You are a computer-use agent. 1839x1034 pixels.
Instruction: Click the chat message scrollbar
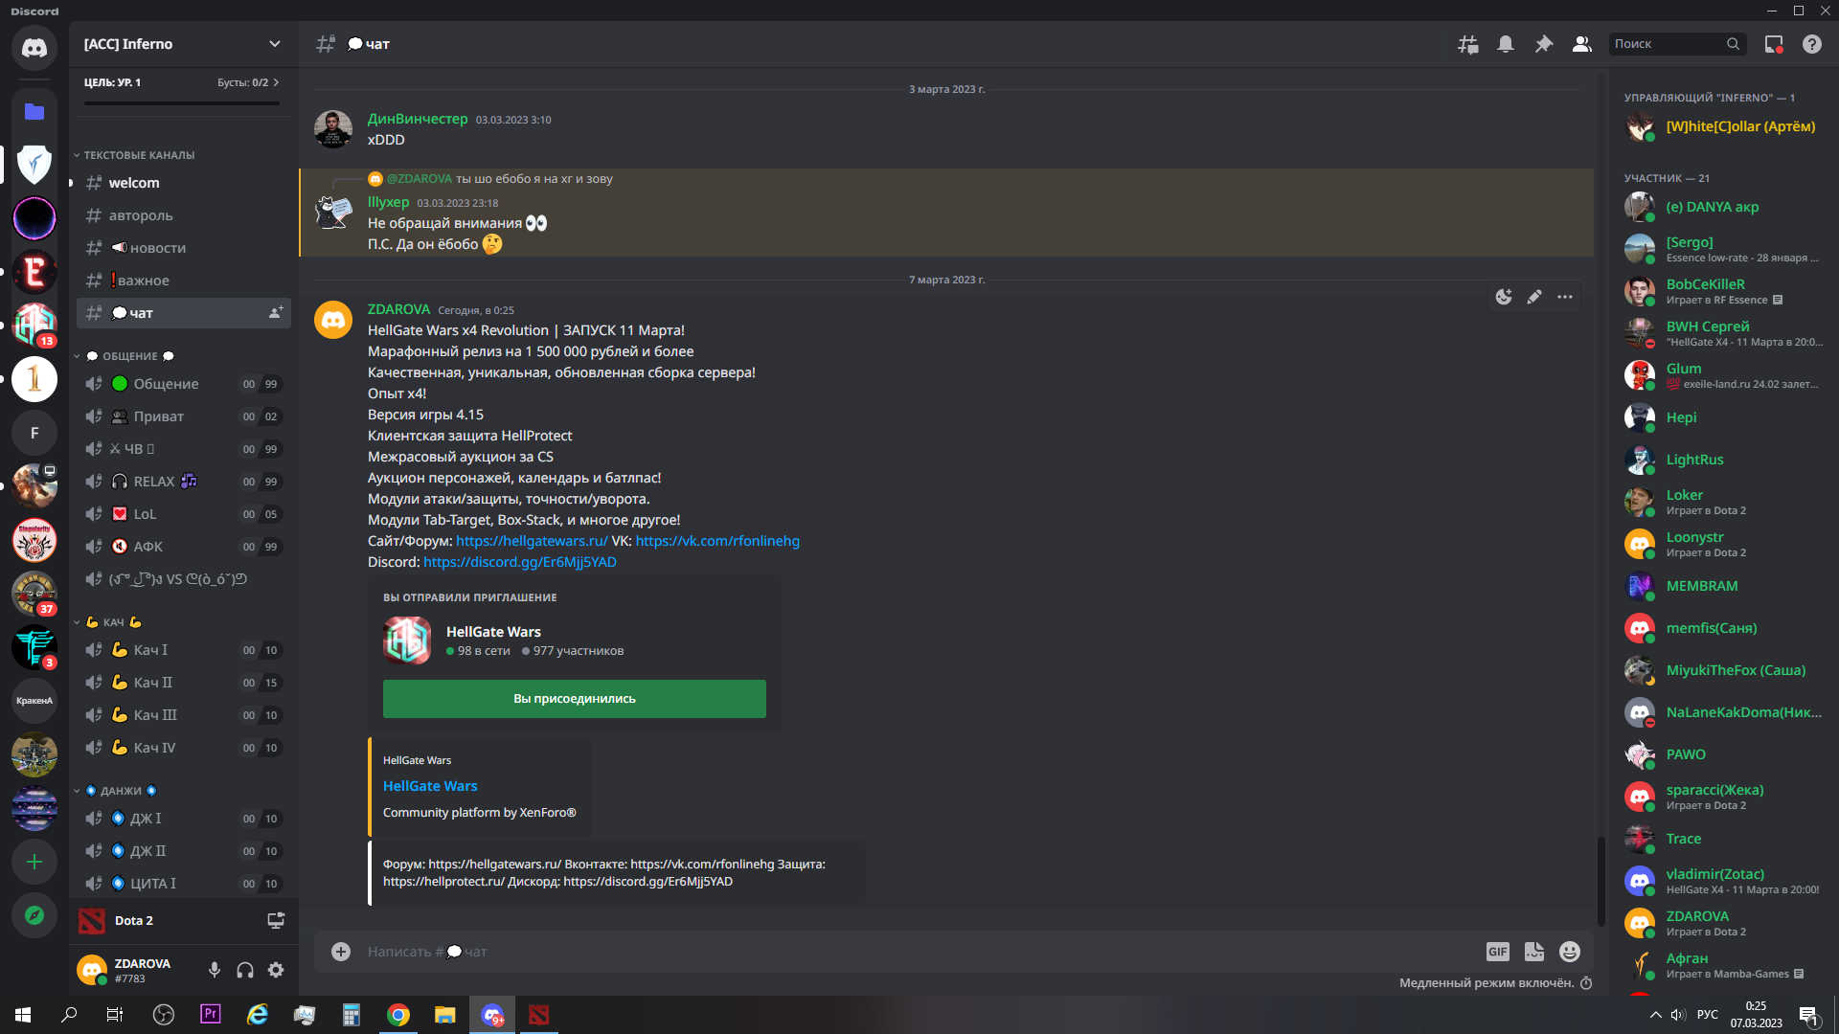click(1600, 881)
